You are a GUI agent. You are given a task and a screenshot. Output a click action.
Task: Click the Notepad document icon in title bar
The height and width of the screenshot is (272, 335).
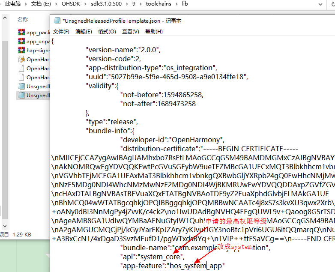click(57, 21)
